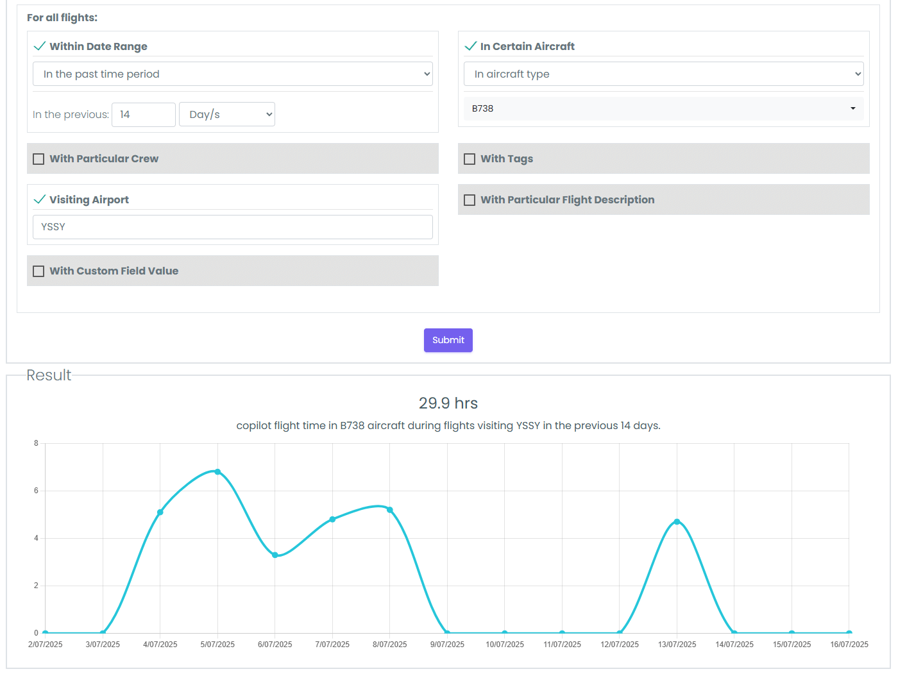This screenshot has width=898, height=676.
Task: Open the 'In the past time period' dropdown
Action: click(x=233, y=74)
